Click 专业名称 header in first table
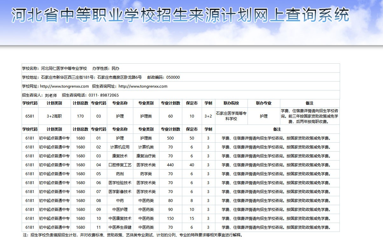The height and width of the screenshot is (251, 383). pos(120,103)
